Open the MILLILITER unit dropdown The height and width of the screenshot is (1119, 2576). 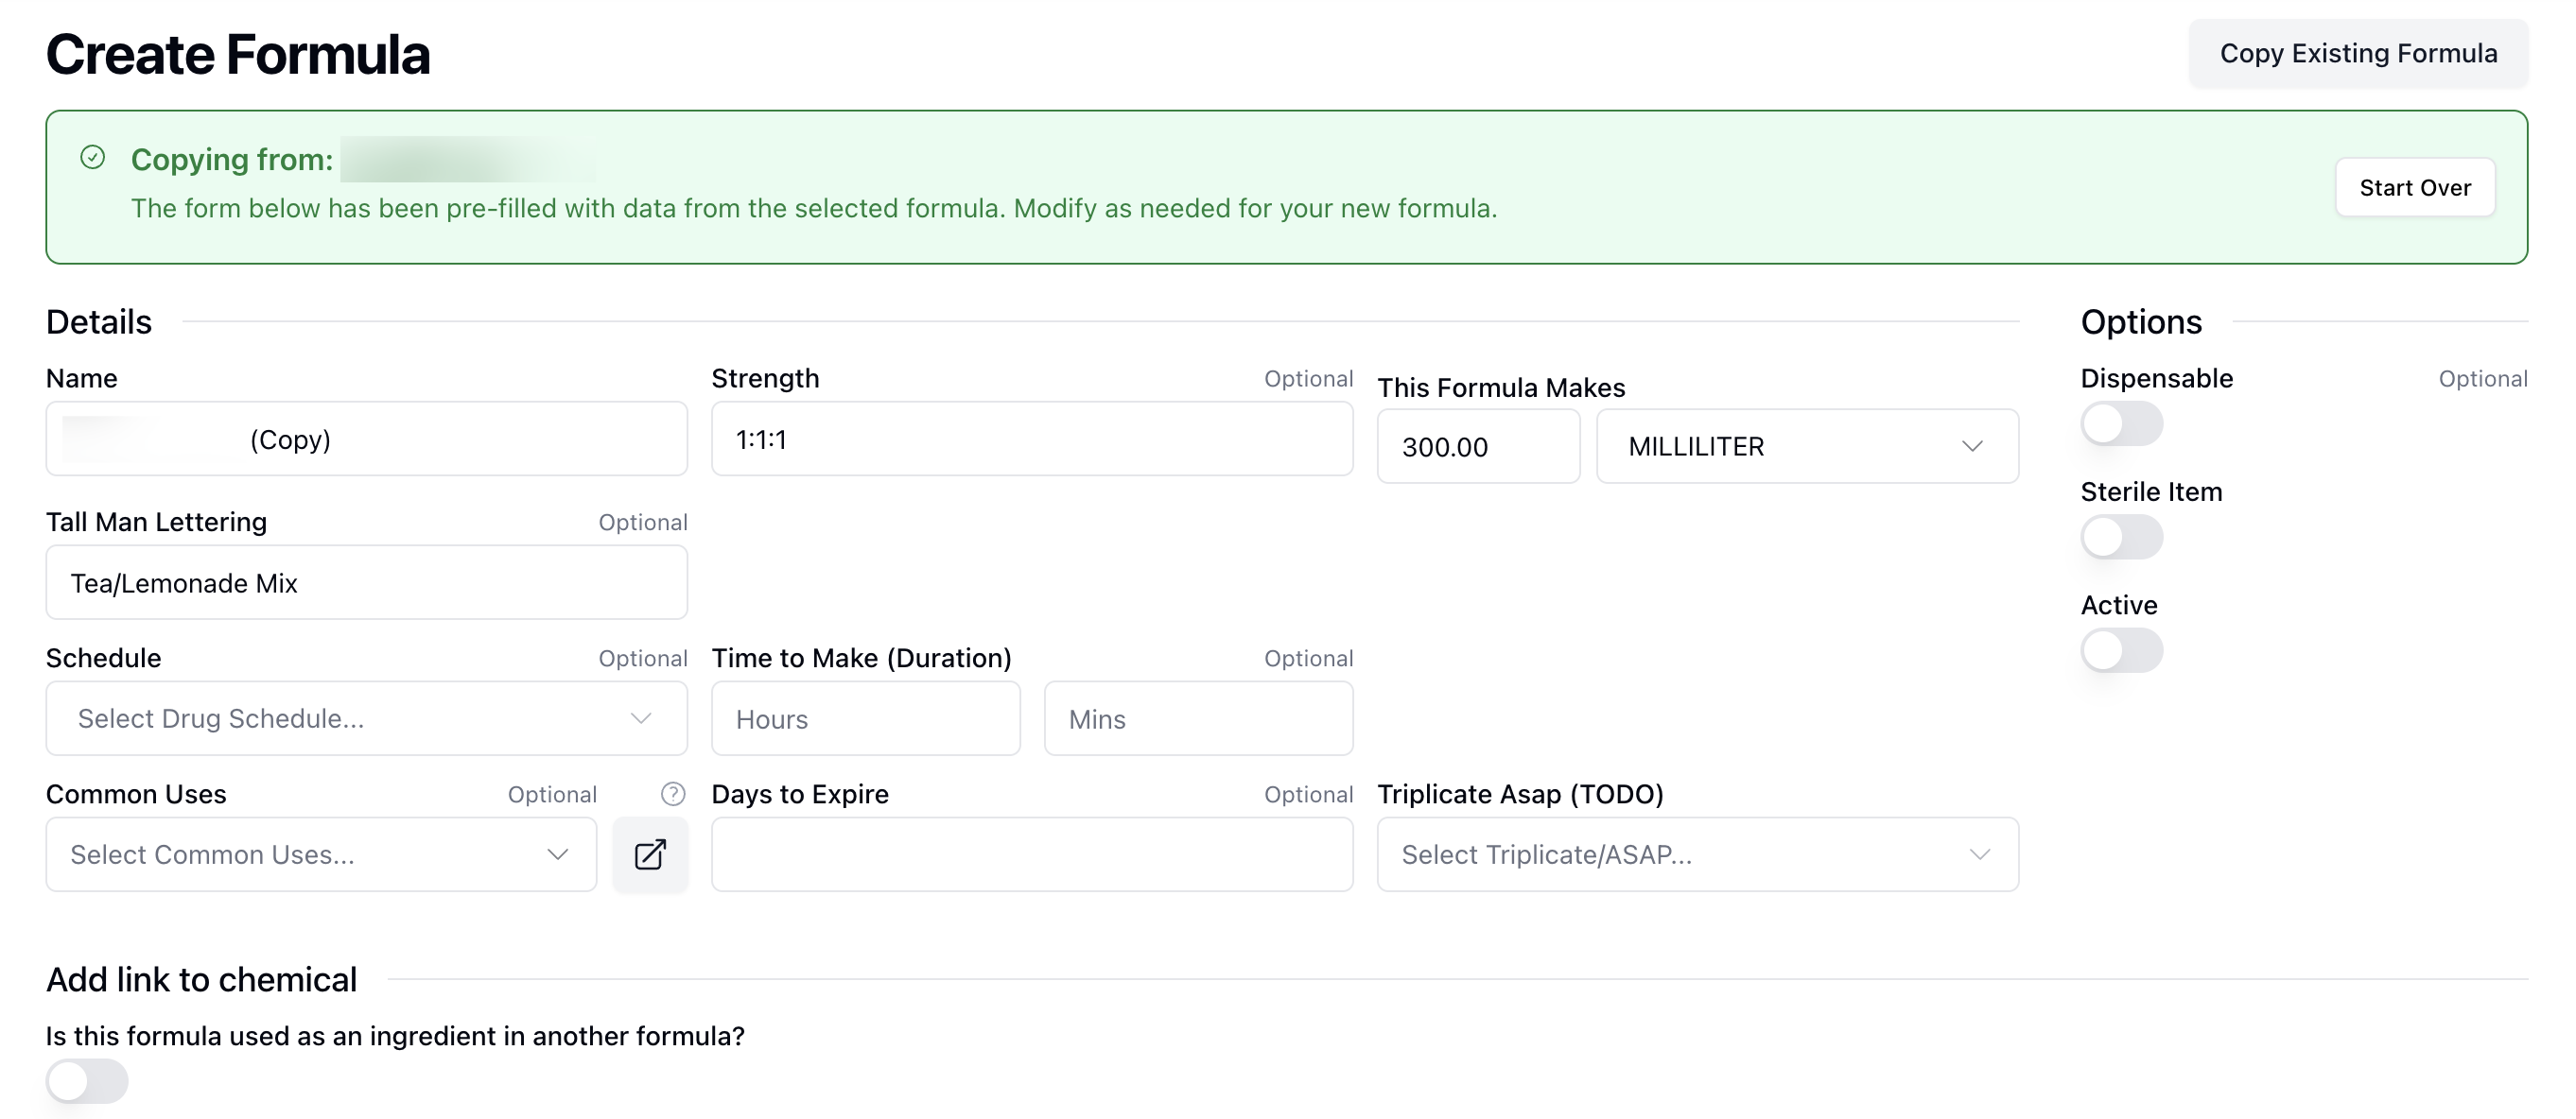coord(1806,447)
